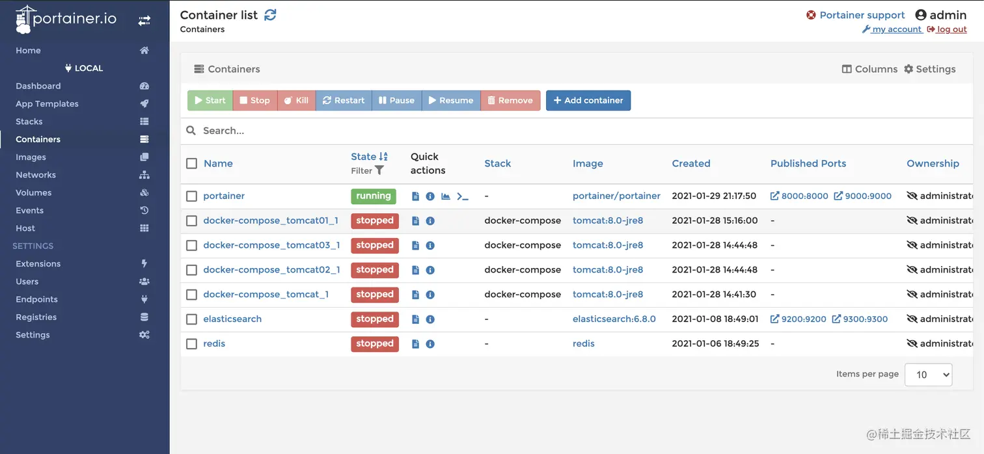984x454 pixels.
Task: Click the State filter funnel icon
Action: (379, 170)
